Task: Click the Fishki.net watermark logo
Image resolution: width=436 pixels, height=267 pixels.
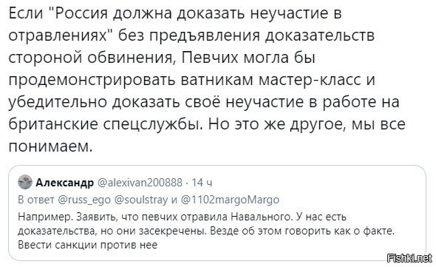Action: [410, 259]
